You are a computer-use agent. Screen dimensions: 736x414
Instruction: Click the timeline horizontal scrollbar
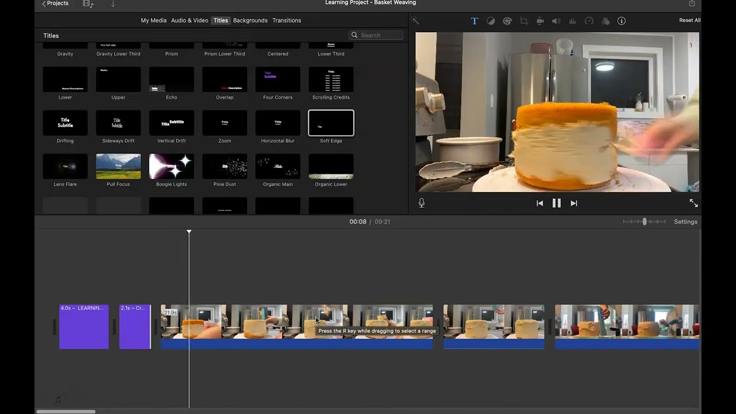(x=66, y=411)
